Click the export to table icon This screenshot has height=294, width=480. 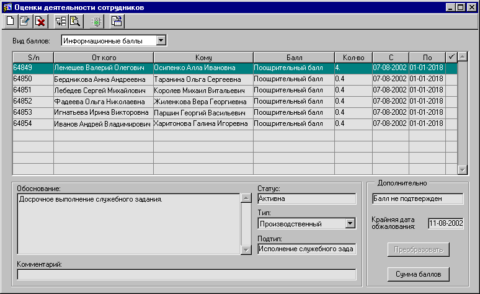pyautogui.click(x=117, y=22)
